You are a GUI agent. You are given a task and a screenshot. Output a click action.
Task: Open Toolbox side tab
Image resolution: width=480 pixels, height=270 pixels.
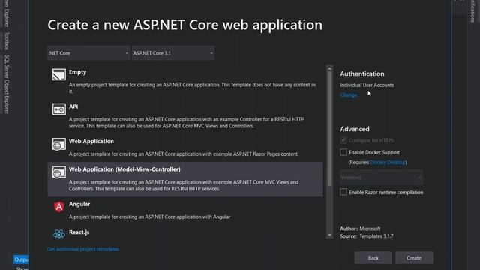pyautogui.click(x=7, y=40)
